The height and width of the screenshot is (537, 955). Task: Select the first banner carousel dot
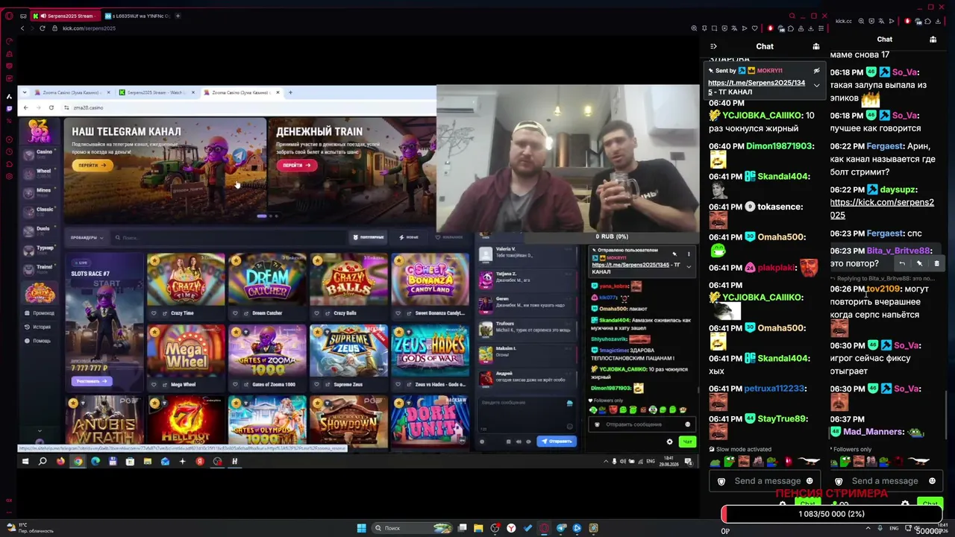point(261,216)
